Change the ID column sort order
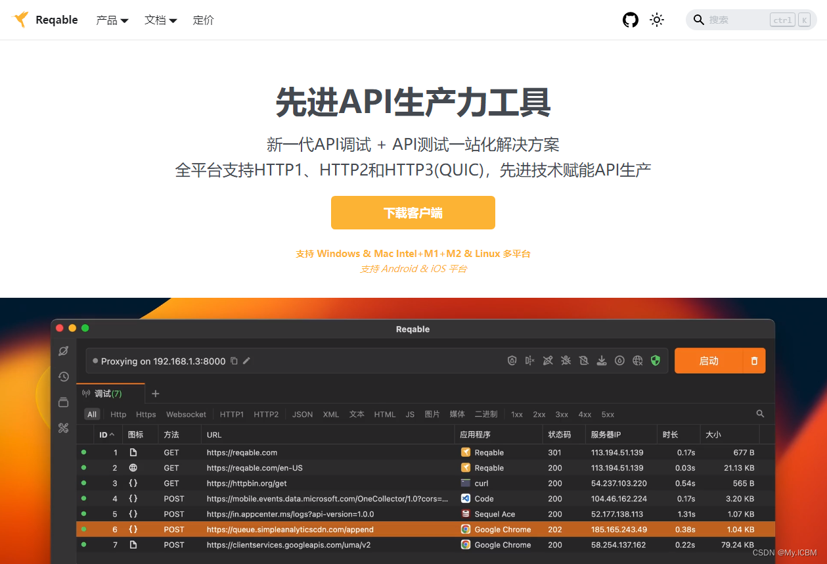This screenshot has height=564, width=827. [x=107, y=435]
